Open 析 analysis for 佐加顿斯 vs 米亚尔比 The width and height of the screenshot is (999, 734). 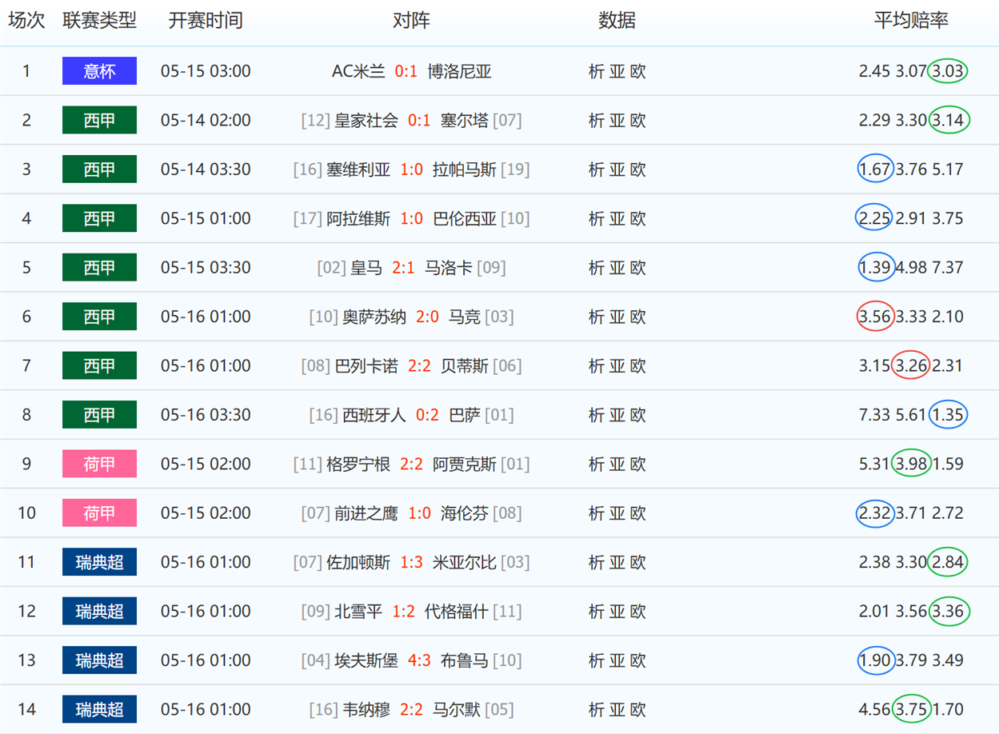[x=596, y=562]
